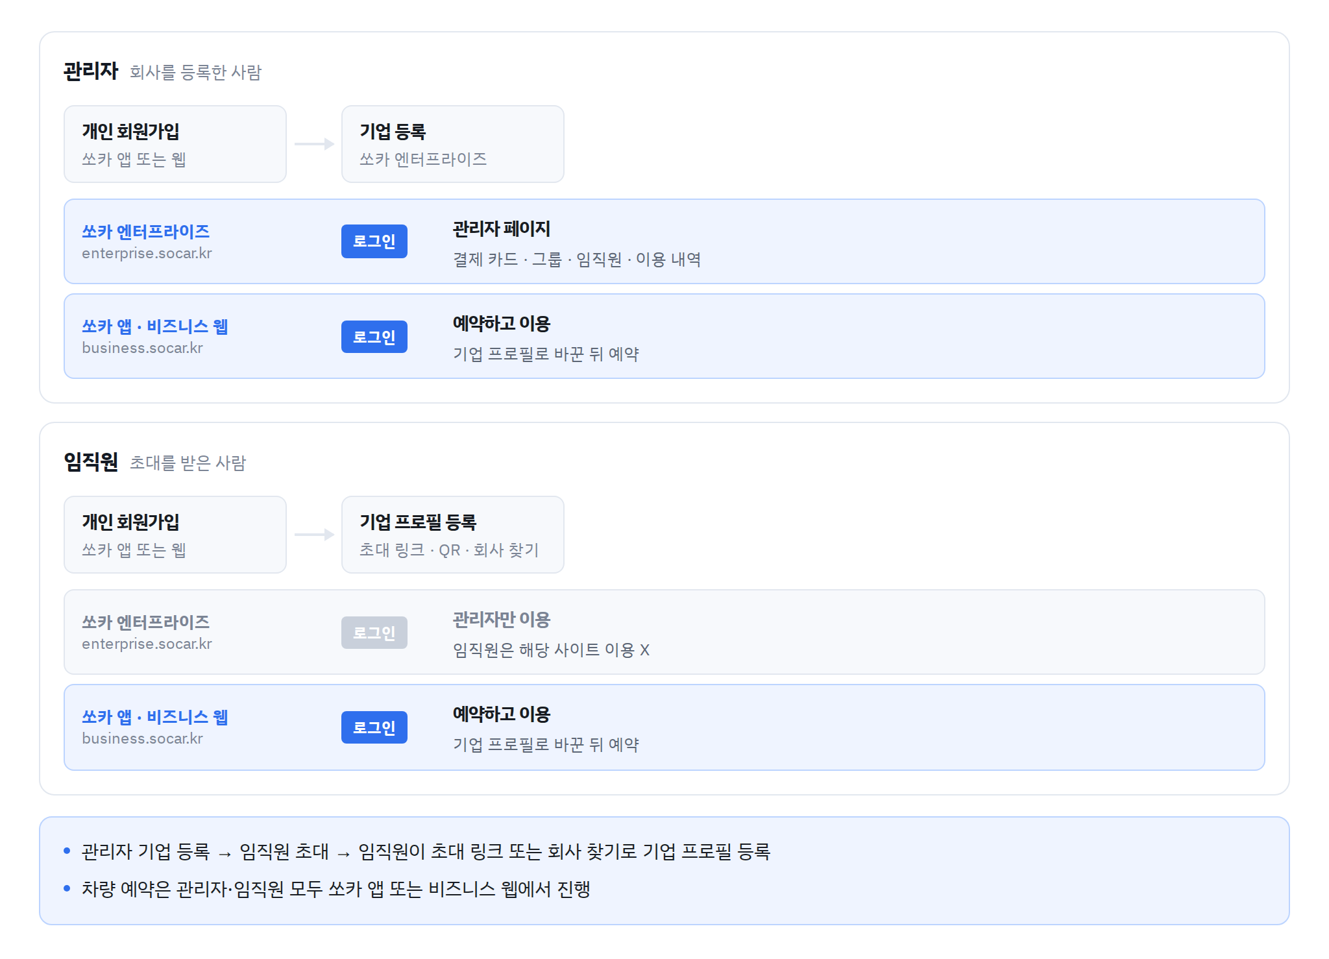
Task: Click 임직원 section heading
Action: click(x=91, y=461)
